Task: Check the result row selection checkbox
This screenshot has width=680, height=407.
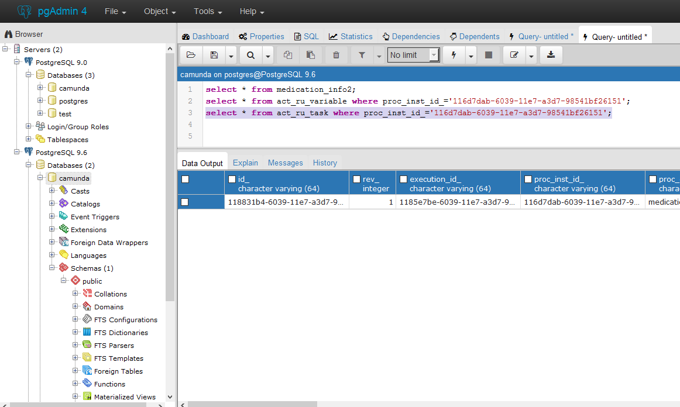Action: click(x=185, y=202)
